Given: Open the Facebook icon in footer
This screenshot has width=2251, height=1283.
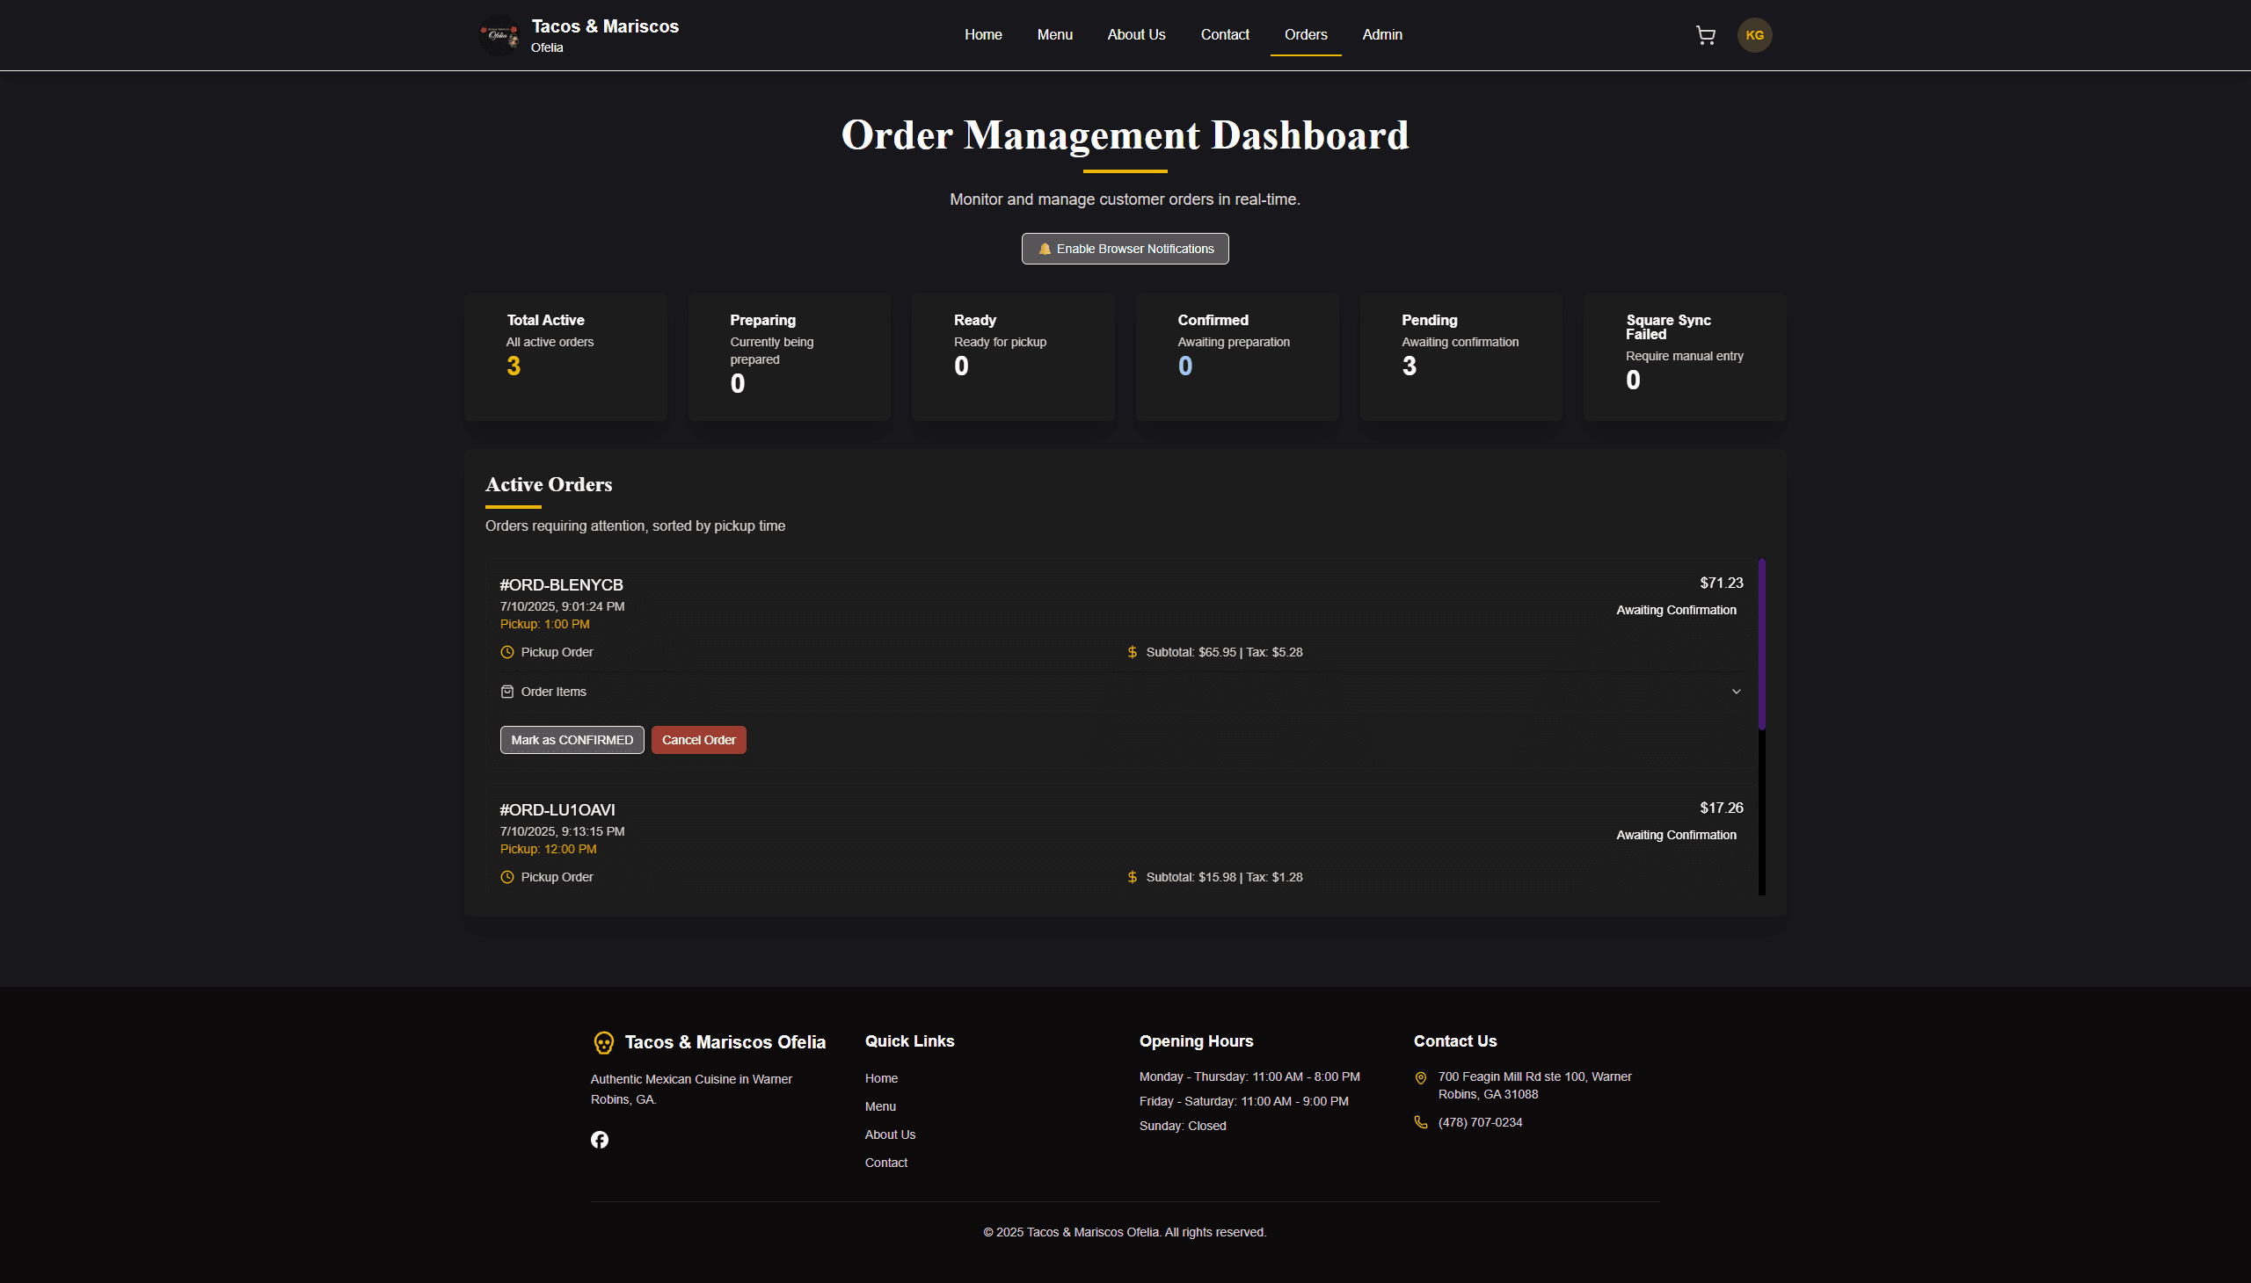Looking at the screenshot, I should (600, 1140).
